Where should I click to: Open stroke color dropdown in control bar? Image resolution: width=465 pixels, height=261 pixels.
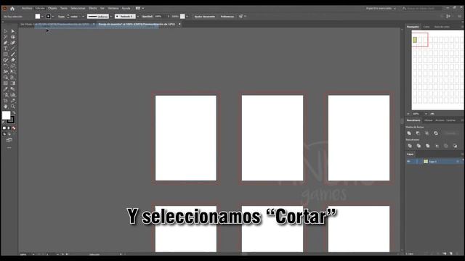53,16
